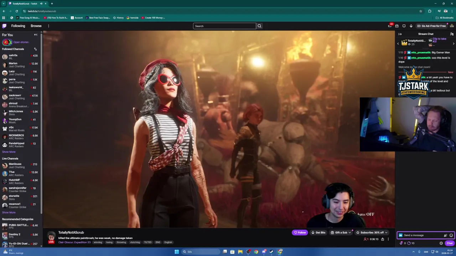Go back in browser
456x256 pixels.
coord(4,11)
